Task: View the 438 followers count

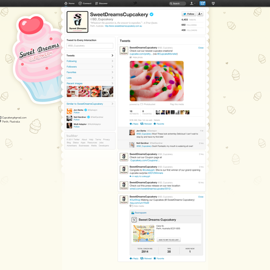Action: click(189, 30)
